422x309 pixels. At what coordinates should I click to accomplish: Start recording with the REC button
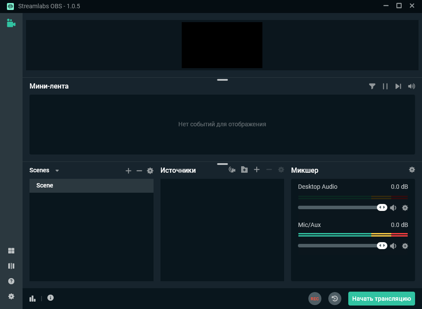pyautogui.click(x=314, y=299)
